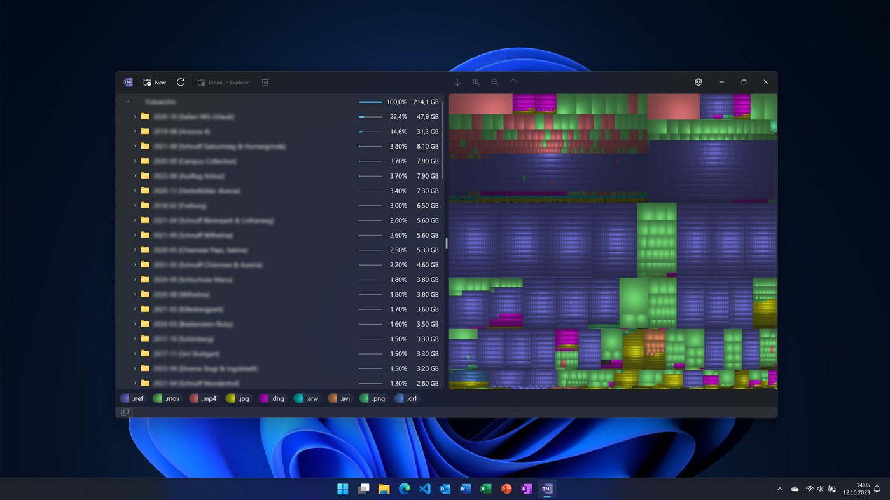Navigate up a folder level using the up arrow
Viewport: 890px width, 500px height.
click(x=513, y=82)
